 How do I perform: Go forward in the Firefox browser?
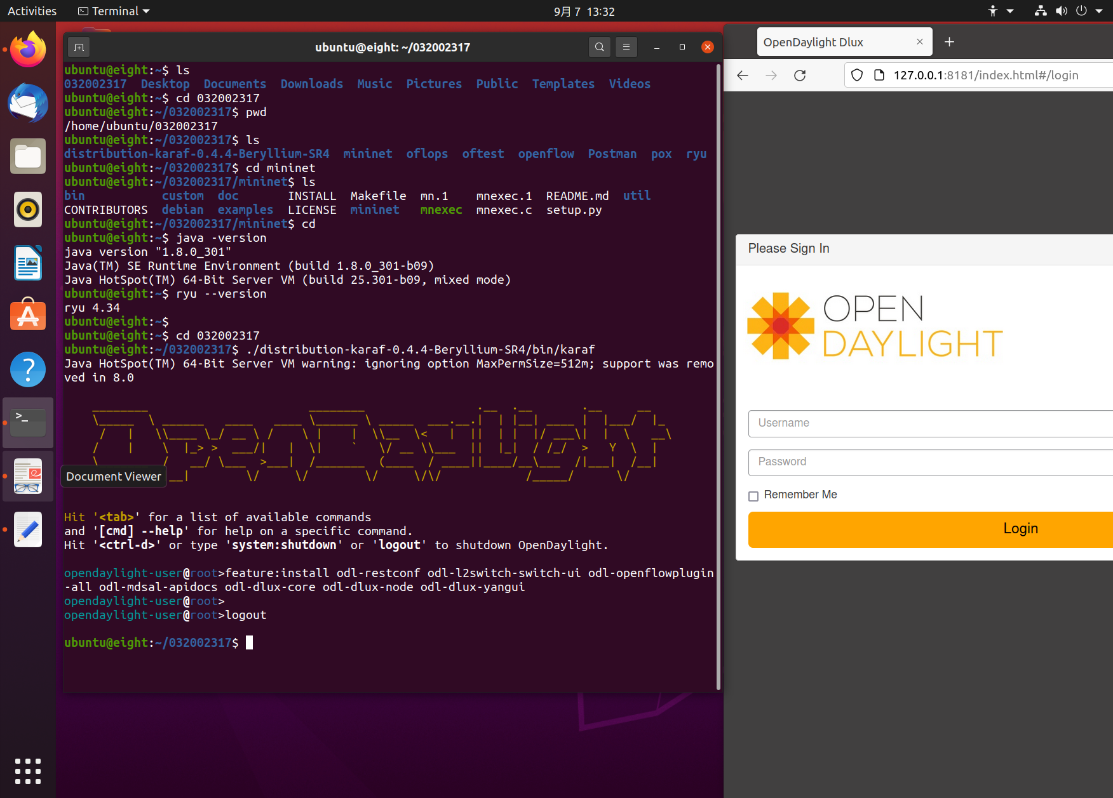pos(771,76)
